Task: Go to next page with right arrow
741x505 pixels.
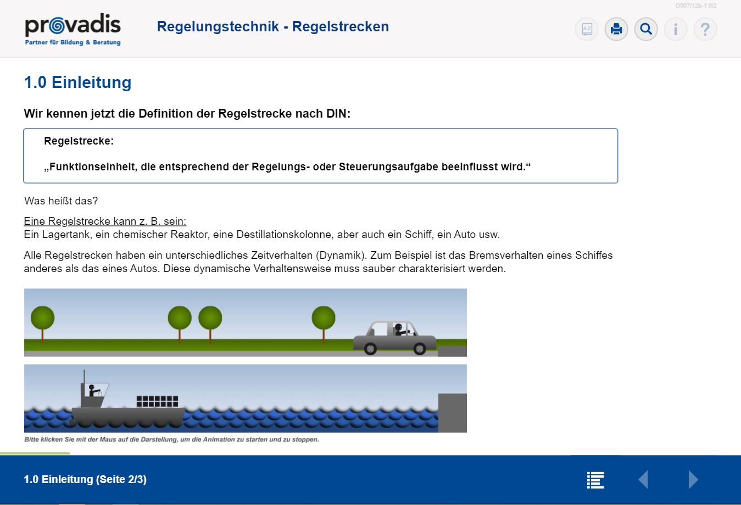Action: pos(693,480)
